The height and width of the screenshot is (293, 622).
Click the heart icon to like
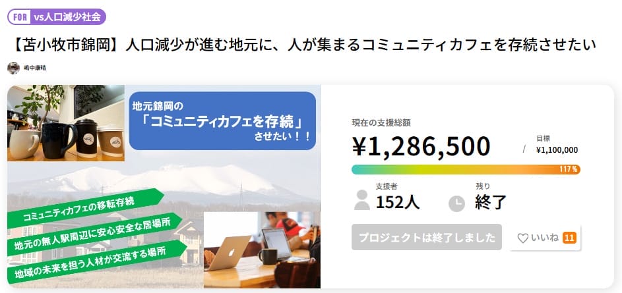522,238
